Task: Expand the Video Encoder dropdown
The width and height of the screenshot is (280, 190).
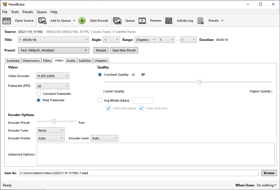Action: click(53, 76)
